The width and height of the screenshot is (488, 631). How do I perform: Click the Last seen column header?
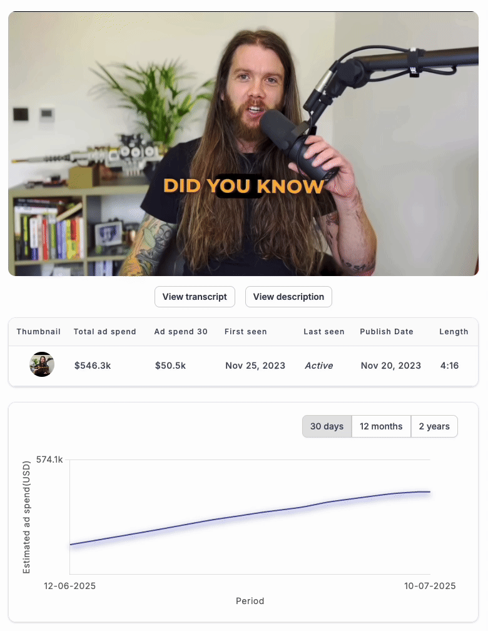coord(324,332)
